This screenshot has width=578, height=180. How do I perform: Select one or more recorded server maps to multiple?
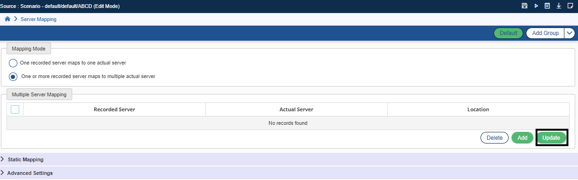[x=13, y=76]
